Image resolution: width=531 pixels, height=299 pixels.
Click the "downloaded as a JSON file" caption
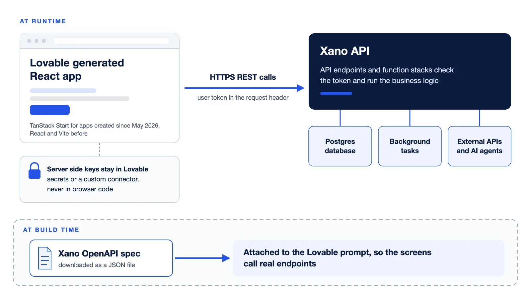[x=97, y=265]
